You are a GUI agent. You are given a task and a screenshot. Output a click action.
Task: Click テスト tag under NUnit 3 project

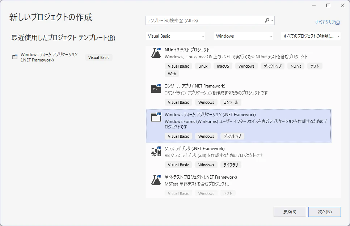pyautogui.click(x=315, y=66)
